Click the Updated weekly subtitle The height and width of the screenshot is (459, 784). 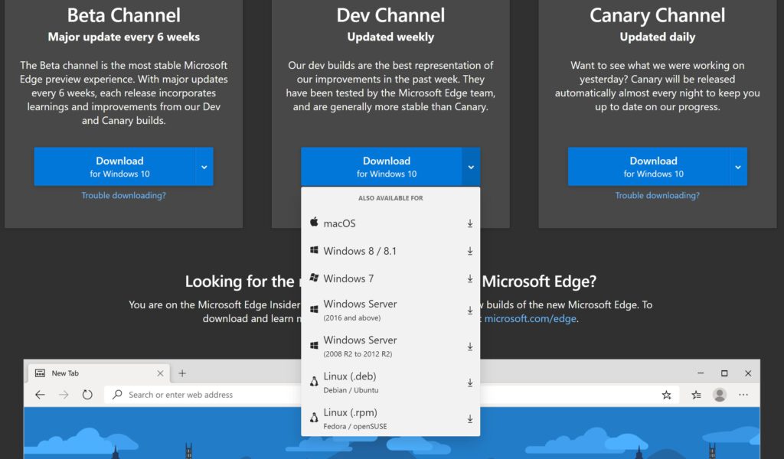point(390,37)
